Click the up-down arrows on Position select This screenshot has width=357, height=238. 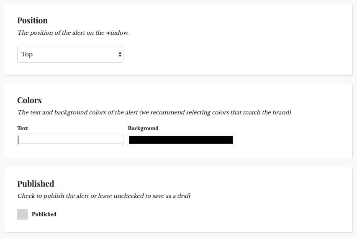120,54
